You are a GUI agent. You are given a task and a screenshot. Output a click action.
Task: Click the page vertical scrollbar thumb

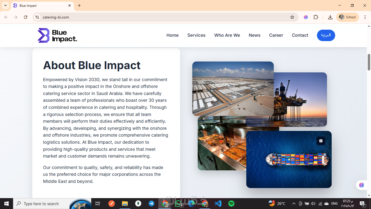click(x=369, y=62)
